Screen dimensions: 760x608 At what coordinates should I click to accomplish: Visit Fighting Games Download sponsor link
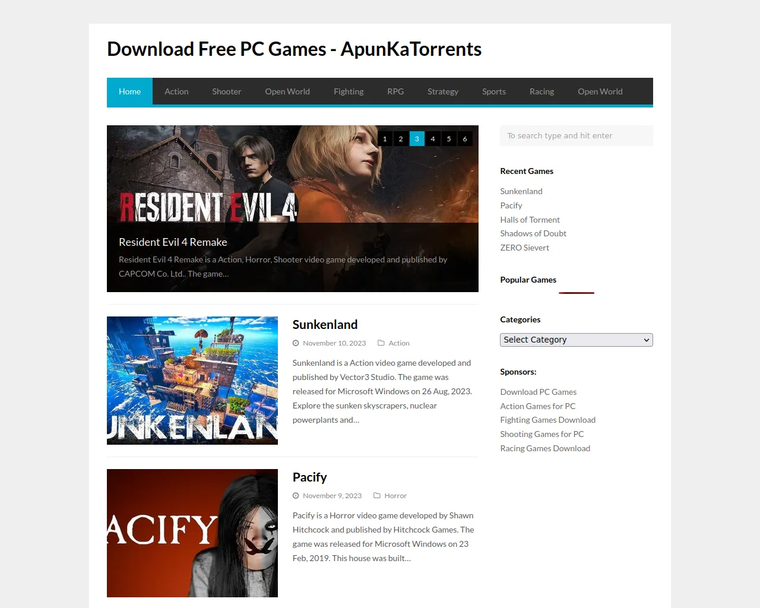point(547,420)
